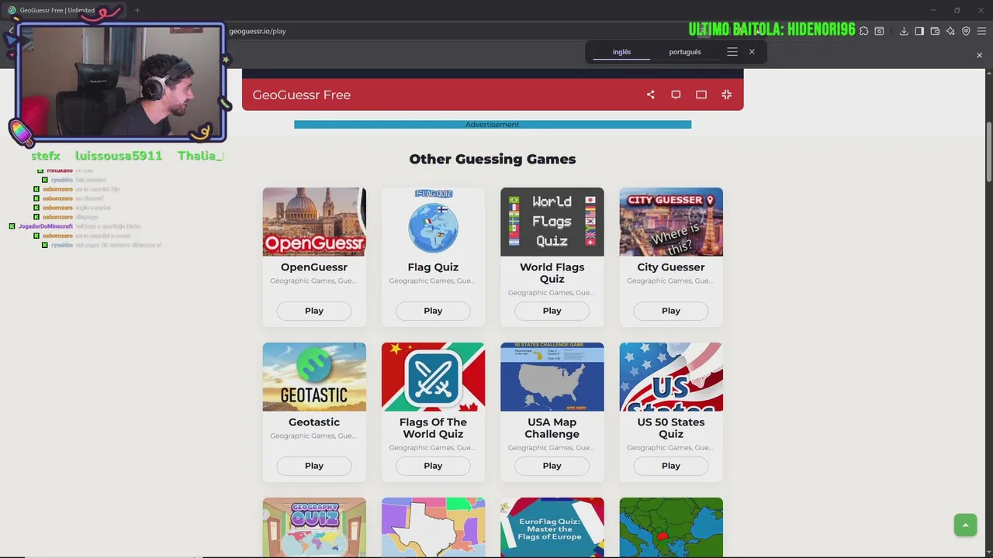The height and width of the screenshot is (558, 993).
Task: Open the US States flag thumbnail
Action: coord(671,377)
